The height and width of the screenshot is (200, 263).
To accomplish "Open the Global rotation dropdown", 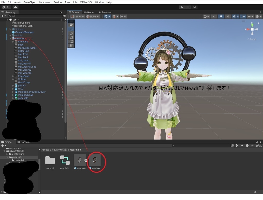I will pos(92,16).
